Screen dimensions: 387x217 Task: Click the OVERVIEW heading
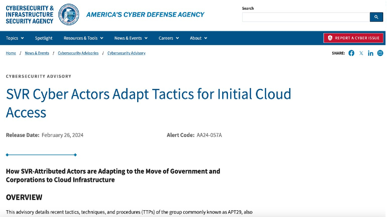click(x=24, y=197)
